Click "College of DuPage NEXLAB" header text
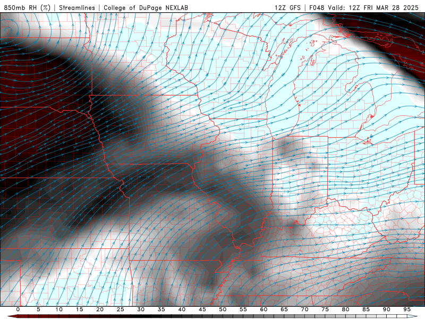This screenshot has height=319, width=425. click(x=146, y=7)
